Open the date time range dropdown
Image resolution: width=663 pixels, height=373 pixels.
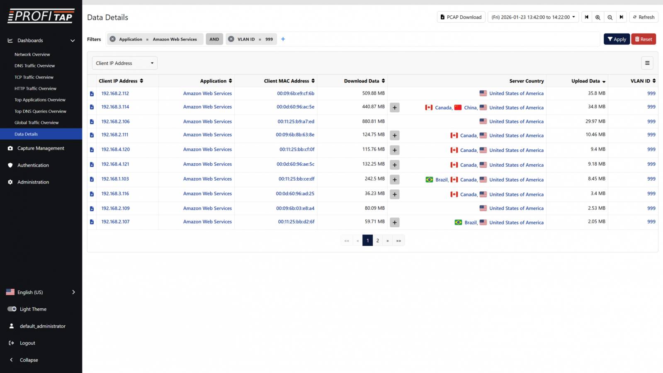(533, 17)
